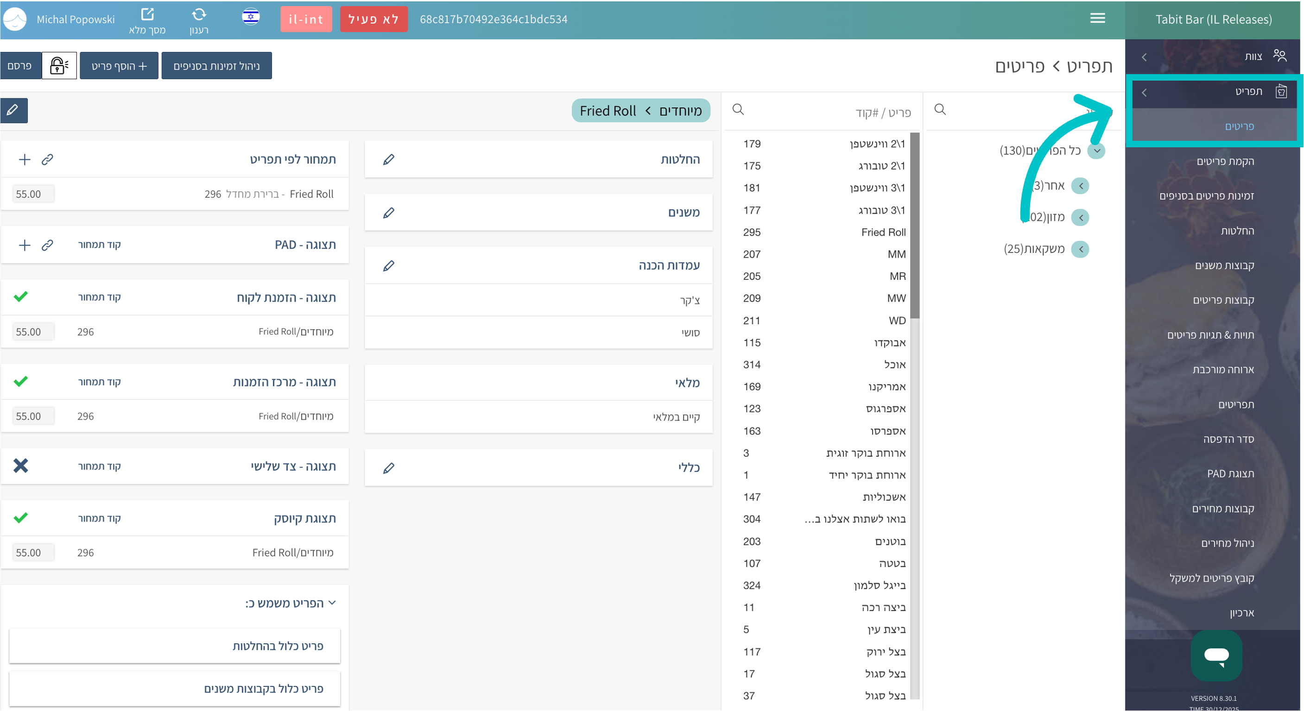Screen dimensions: 1304x711
Task: Toggle green check for תצוגה - הזמנת לקוח
Action: (x=20, y=296)
